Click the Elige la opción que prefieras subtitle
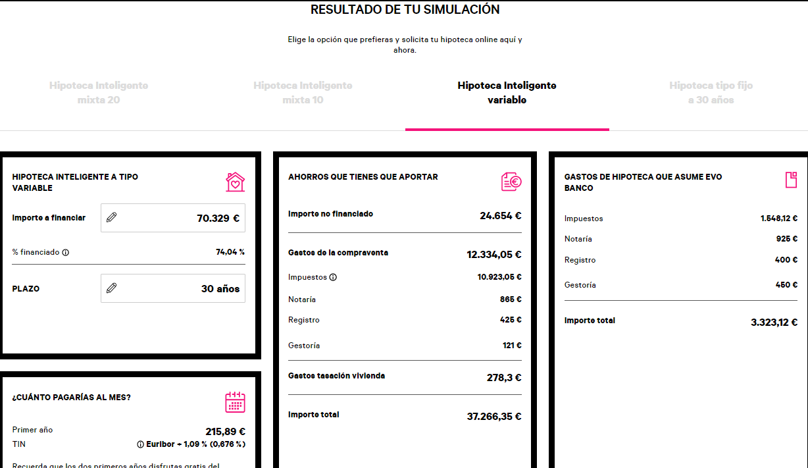The image size is (808, 468). 405,45
